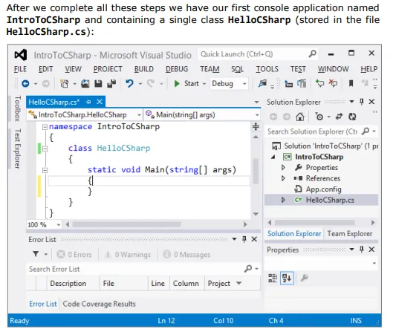
Task: Collapse the IntroToCSharp project node
Action: 273,157
